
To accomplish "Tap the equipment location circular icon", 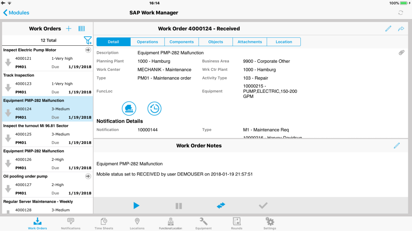I will tap(129, 109).
